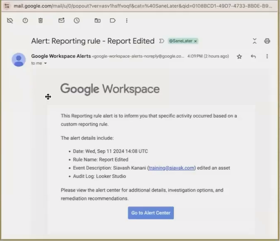Click the site information icon in address bar
Viewport: 280px width, 241px height.
(7, 6)
